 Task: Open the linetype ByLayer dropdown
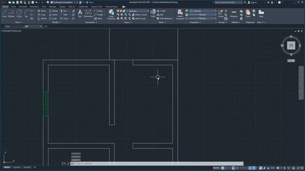click(x=203, y=19)
